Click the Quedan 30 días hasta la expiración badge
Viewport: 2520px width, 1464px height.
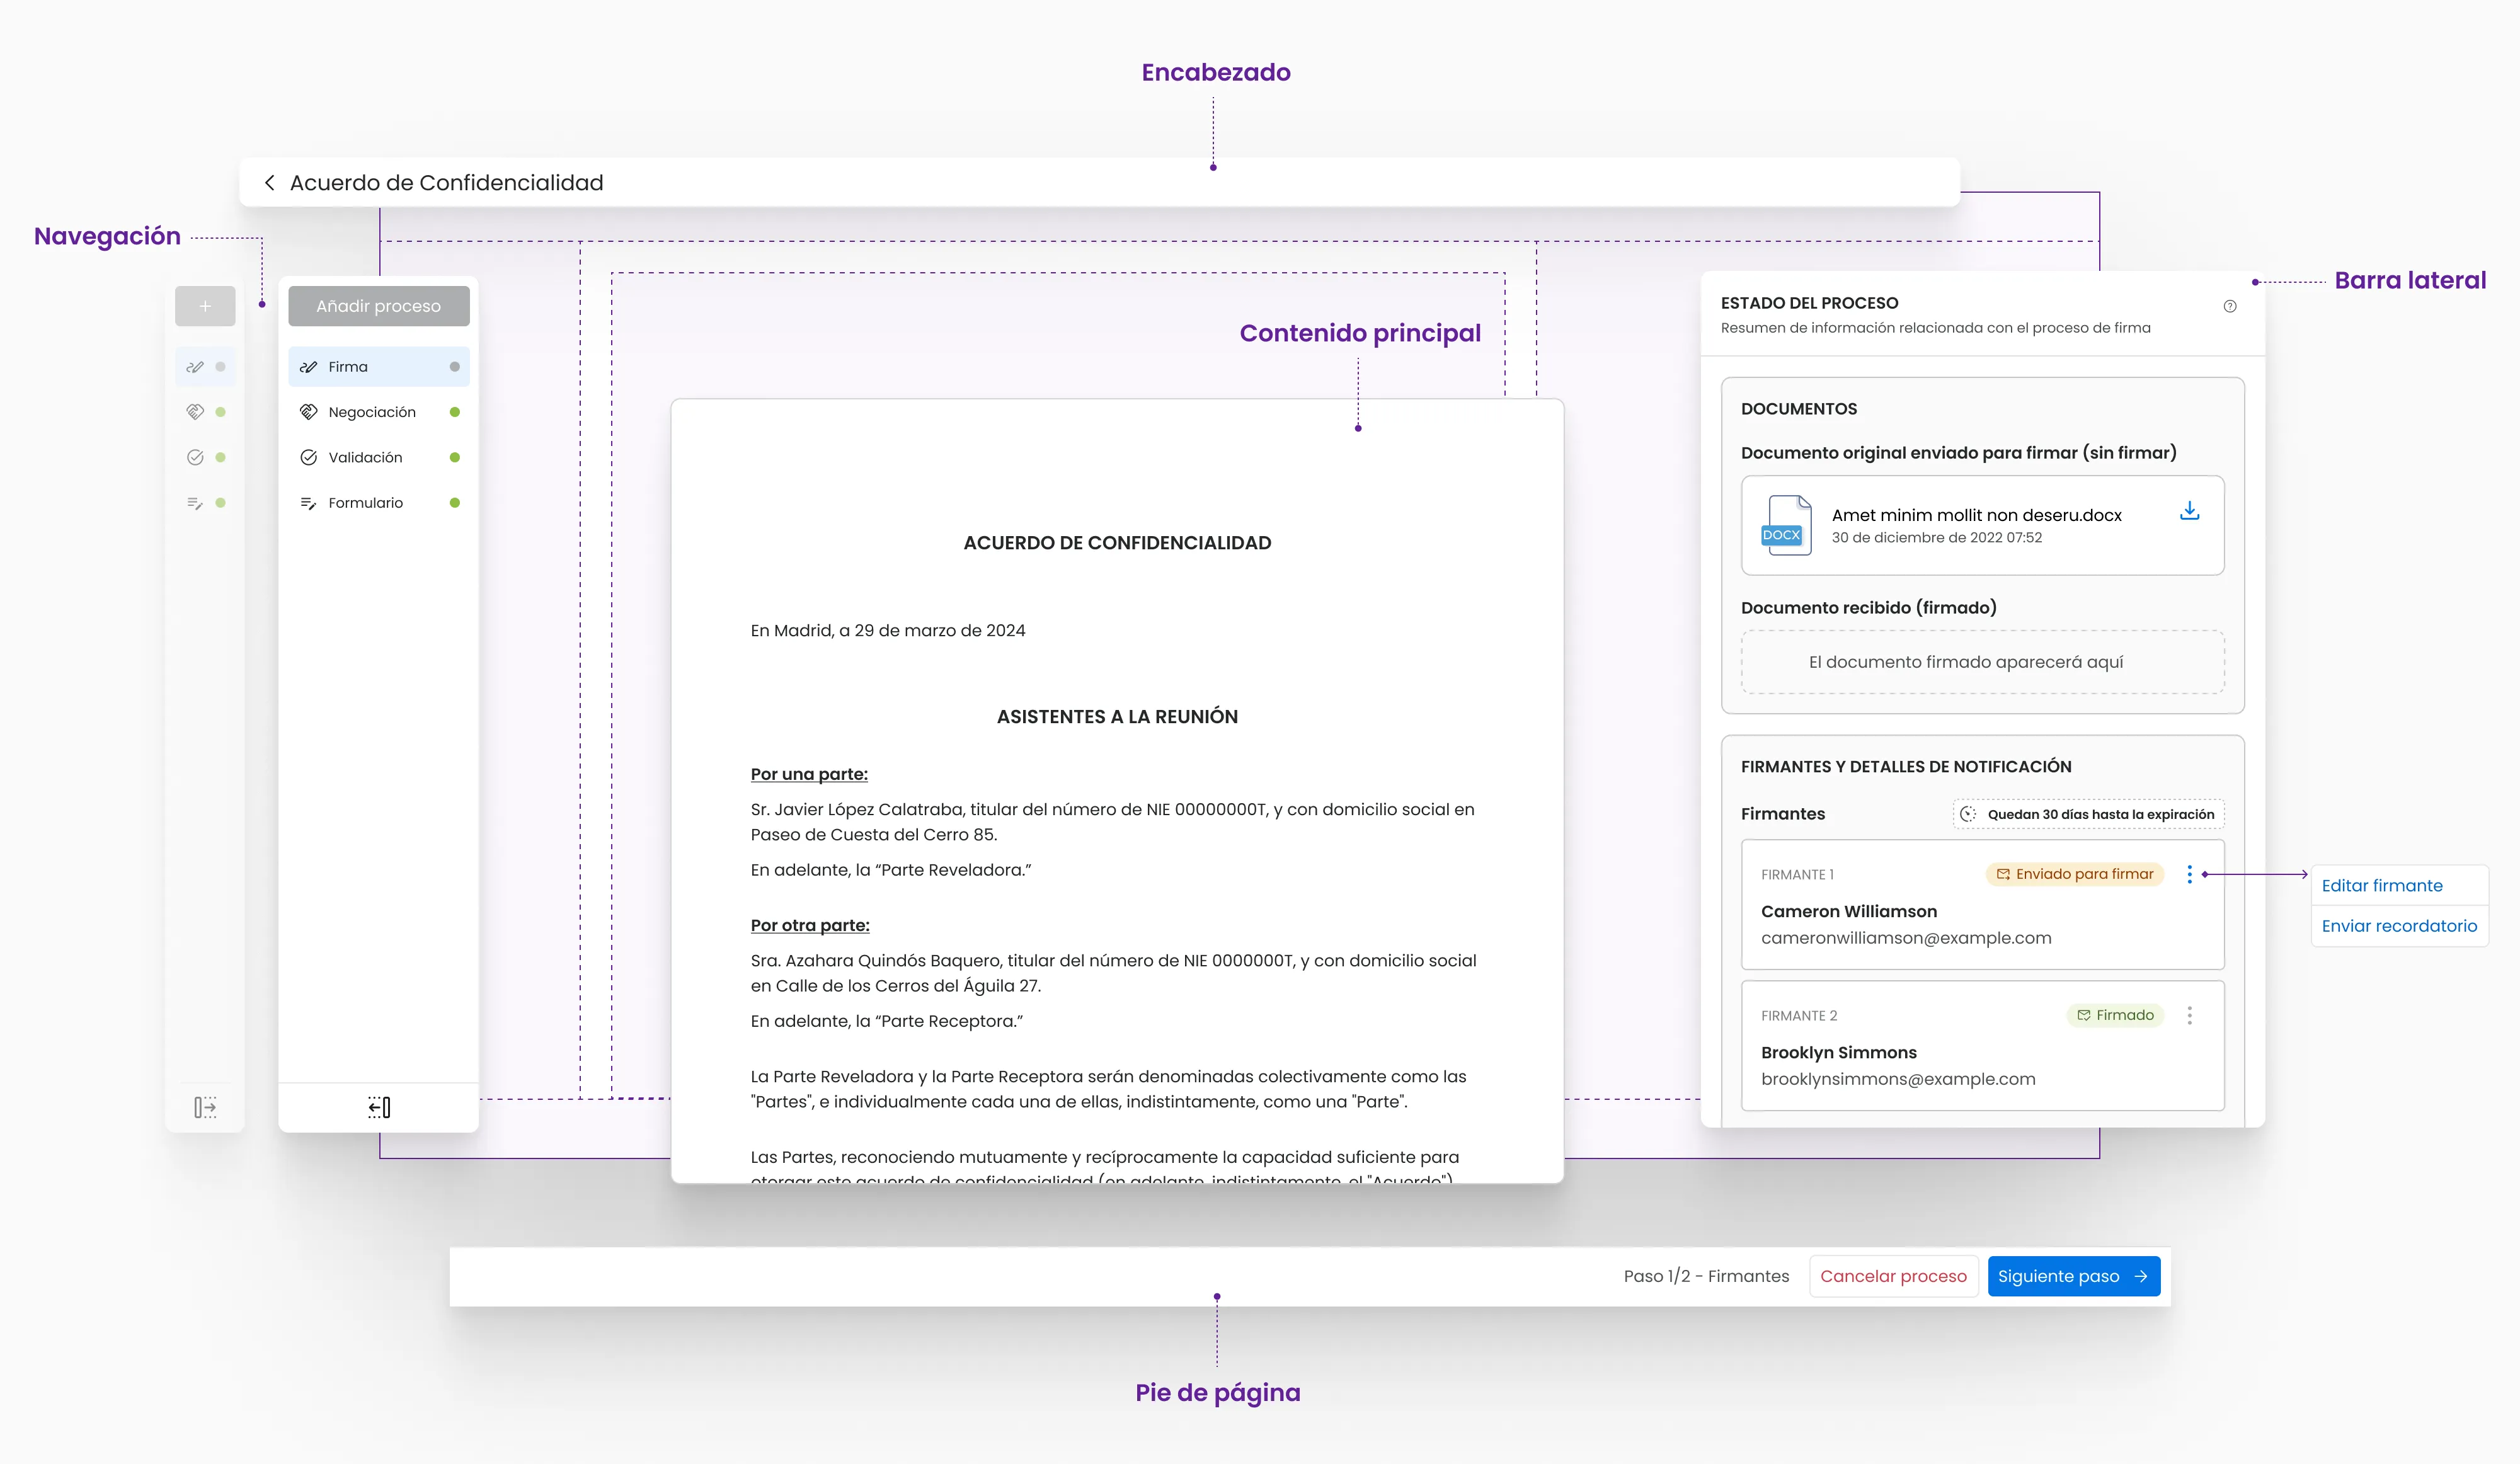pos(2089,814)
